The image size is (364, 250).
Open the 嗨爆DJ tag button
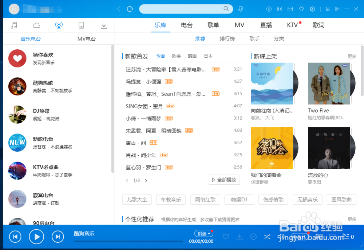click(239, 200)
